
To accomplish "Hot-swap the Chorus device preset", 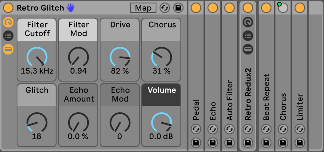I will click(283, 130).
